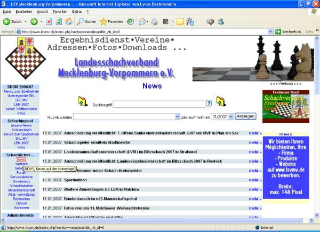Click the browser Back arrow icon
This screenshot has height=232, width=320.
(7, 21)
